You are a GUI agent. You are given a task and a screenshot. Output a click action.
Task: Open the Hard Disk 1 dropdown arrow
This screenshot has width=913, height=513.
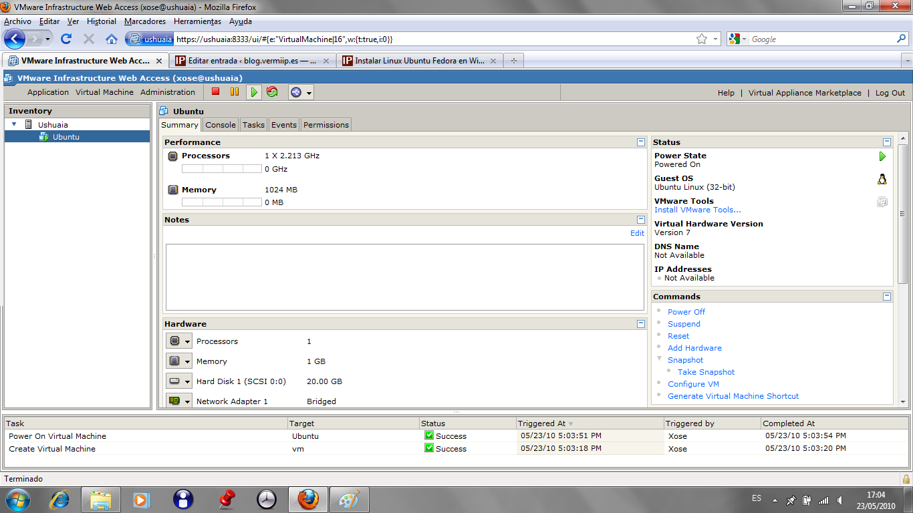(188, 381)
